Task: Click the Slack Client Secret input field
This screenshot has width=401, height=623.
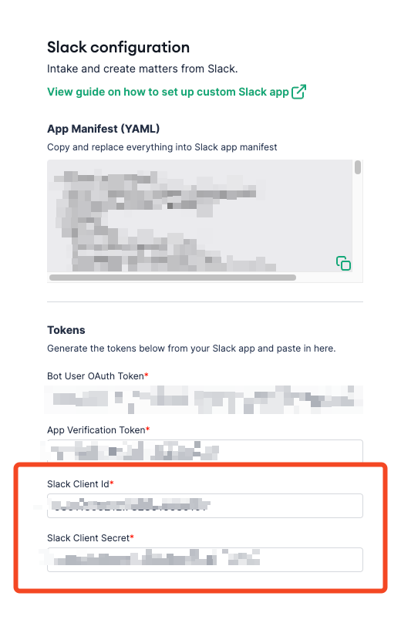Action: (204, 560)
